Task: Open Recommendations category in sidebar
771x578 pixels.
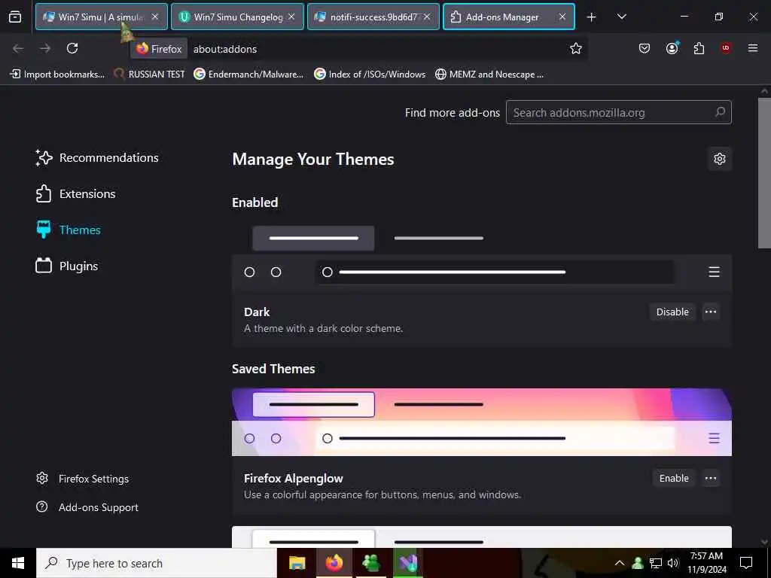Action: [97, 158]
